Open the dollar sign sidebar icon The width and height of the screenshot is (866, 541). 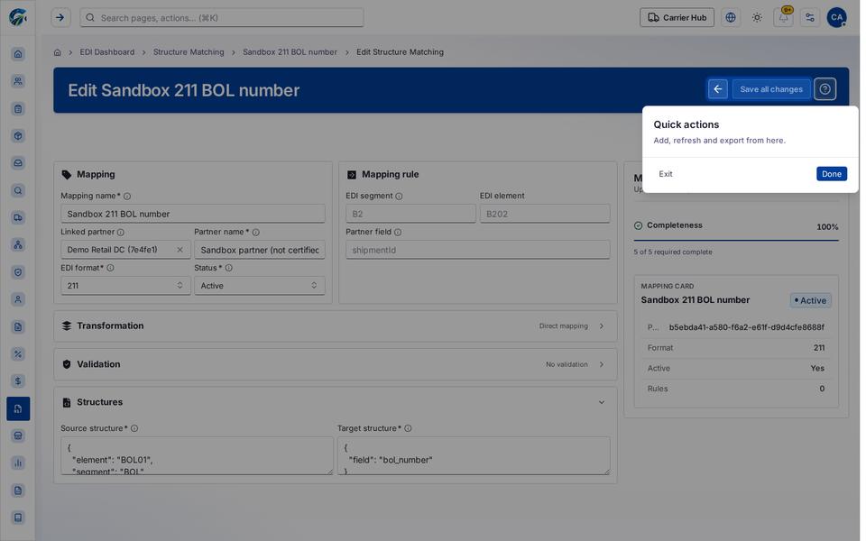[x=18, y=381]
